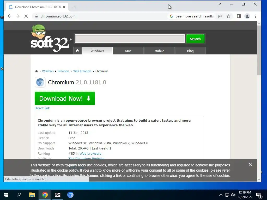The width and height of the screenshot is (267, 200).
Task: Click the page vertical scrollbar thumb
Action: (x=259, y=50)
